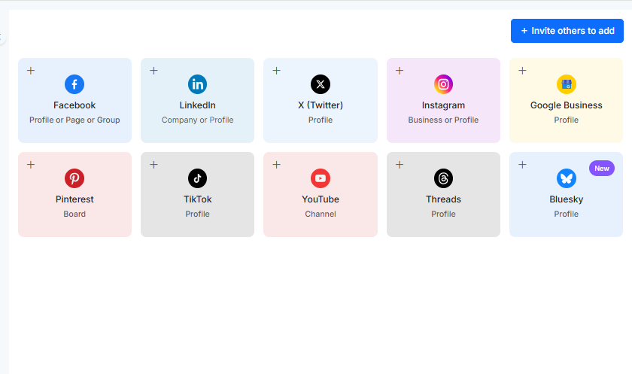632x374 pixels.
Task: Click the Invite others to add button
Action: pos(567,31)
